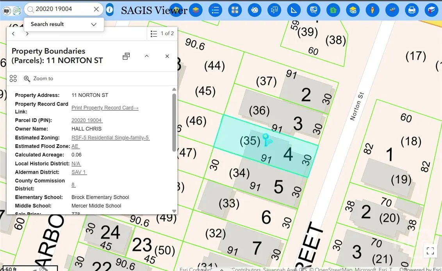Open the property value house icon
Screen dimensions: 442x271
click(x=333, y=10)
